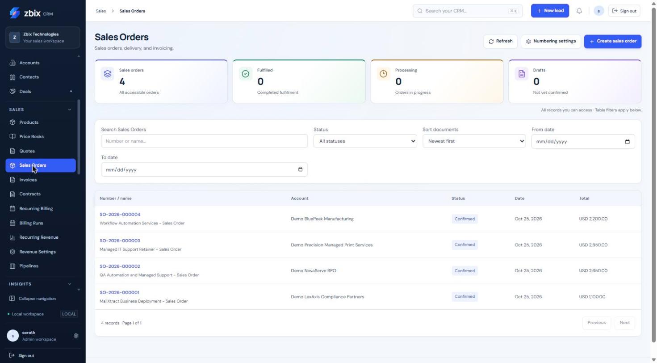Click the sarath profile avatar in sidebar
The width and height of the screenshot is (657, 363).
[13, 336]
